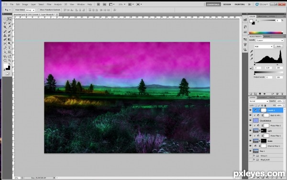Switch to the Swatches tab

pos(262,16)
